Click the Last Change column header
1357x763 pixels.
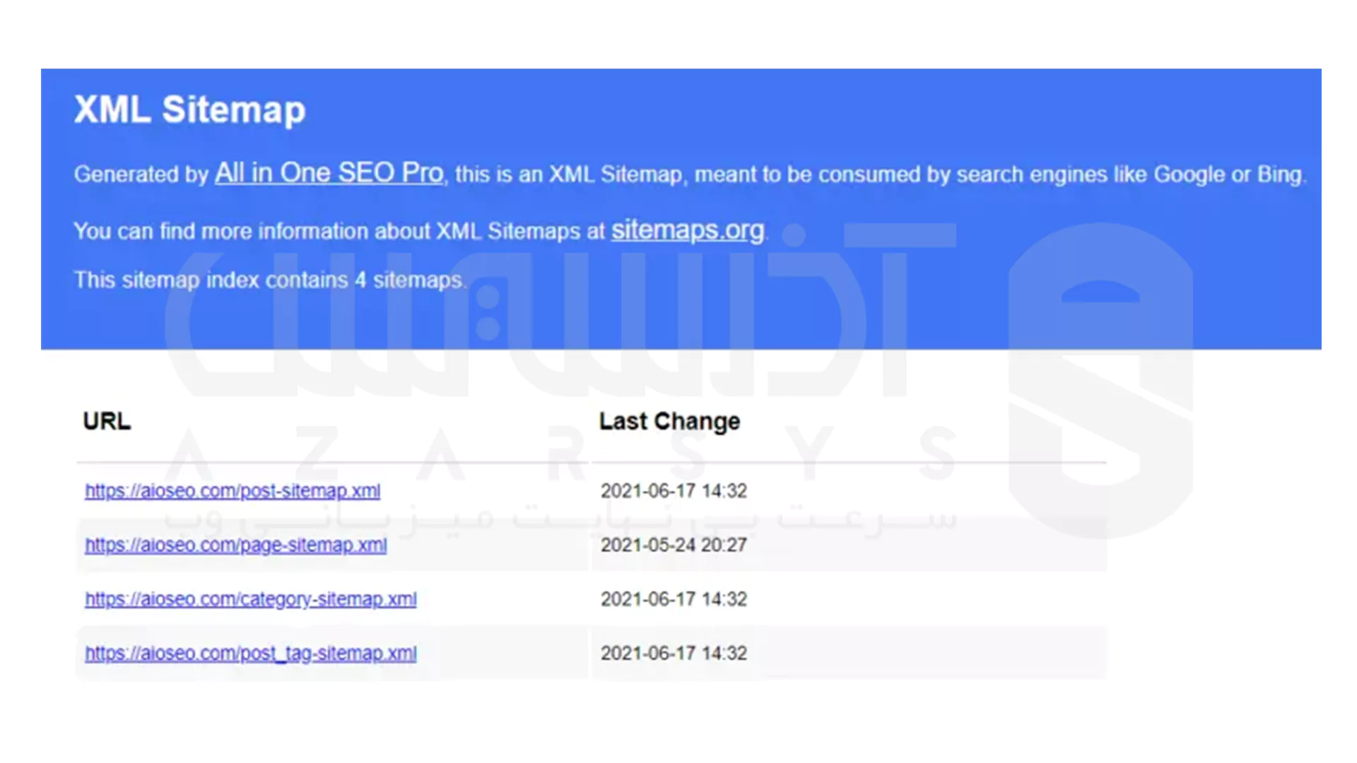point(669,421)
